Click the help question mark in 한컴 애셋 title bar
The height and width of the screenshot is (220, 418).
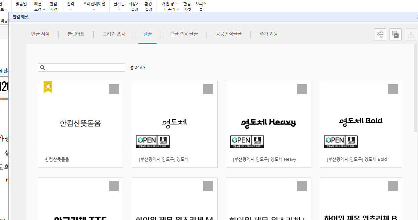417,17
